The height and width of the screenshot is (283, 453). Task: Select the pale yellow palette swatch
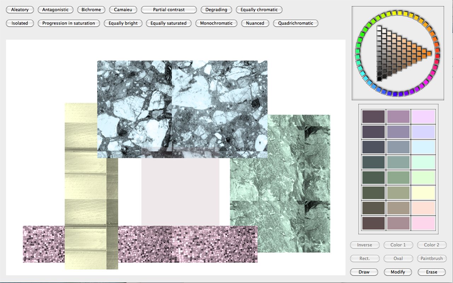click(x=423, y=193)
